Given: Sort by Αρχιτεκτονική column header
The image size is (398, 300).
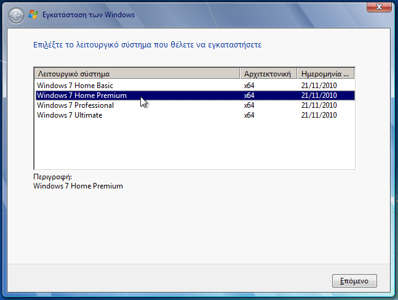Looking at the screenshot, I should pyautogui.click(x=268, y=74).
